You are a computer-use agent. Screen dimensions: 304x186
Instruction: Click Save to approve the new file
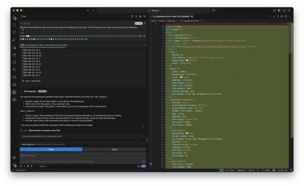click(x=50, y=149)
